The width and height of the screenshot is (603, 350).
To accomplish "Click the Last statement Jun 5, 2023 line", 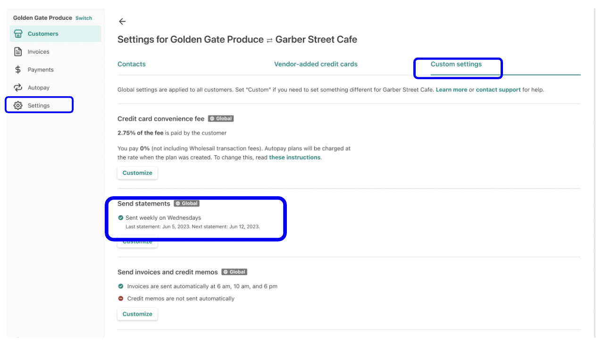I will [x=193, y=227].
